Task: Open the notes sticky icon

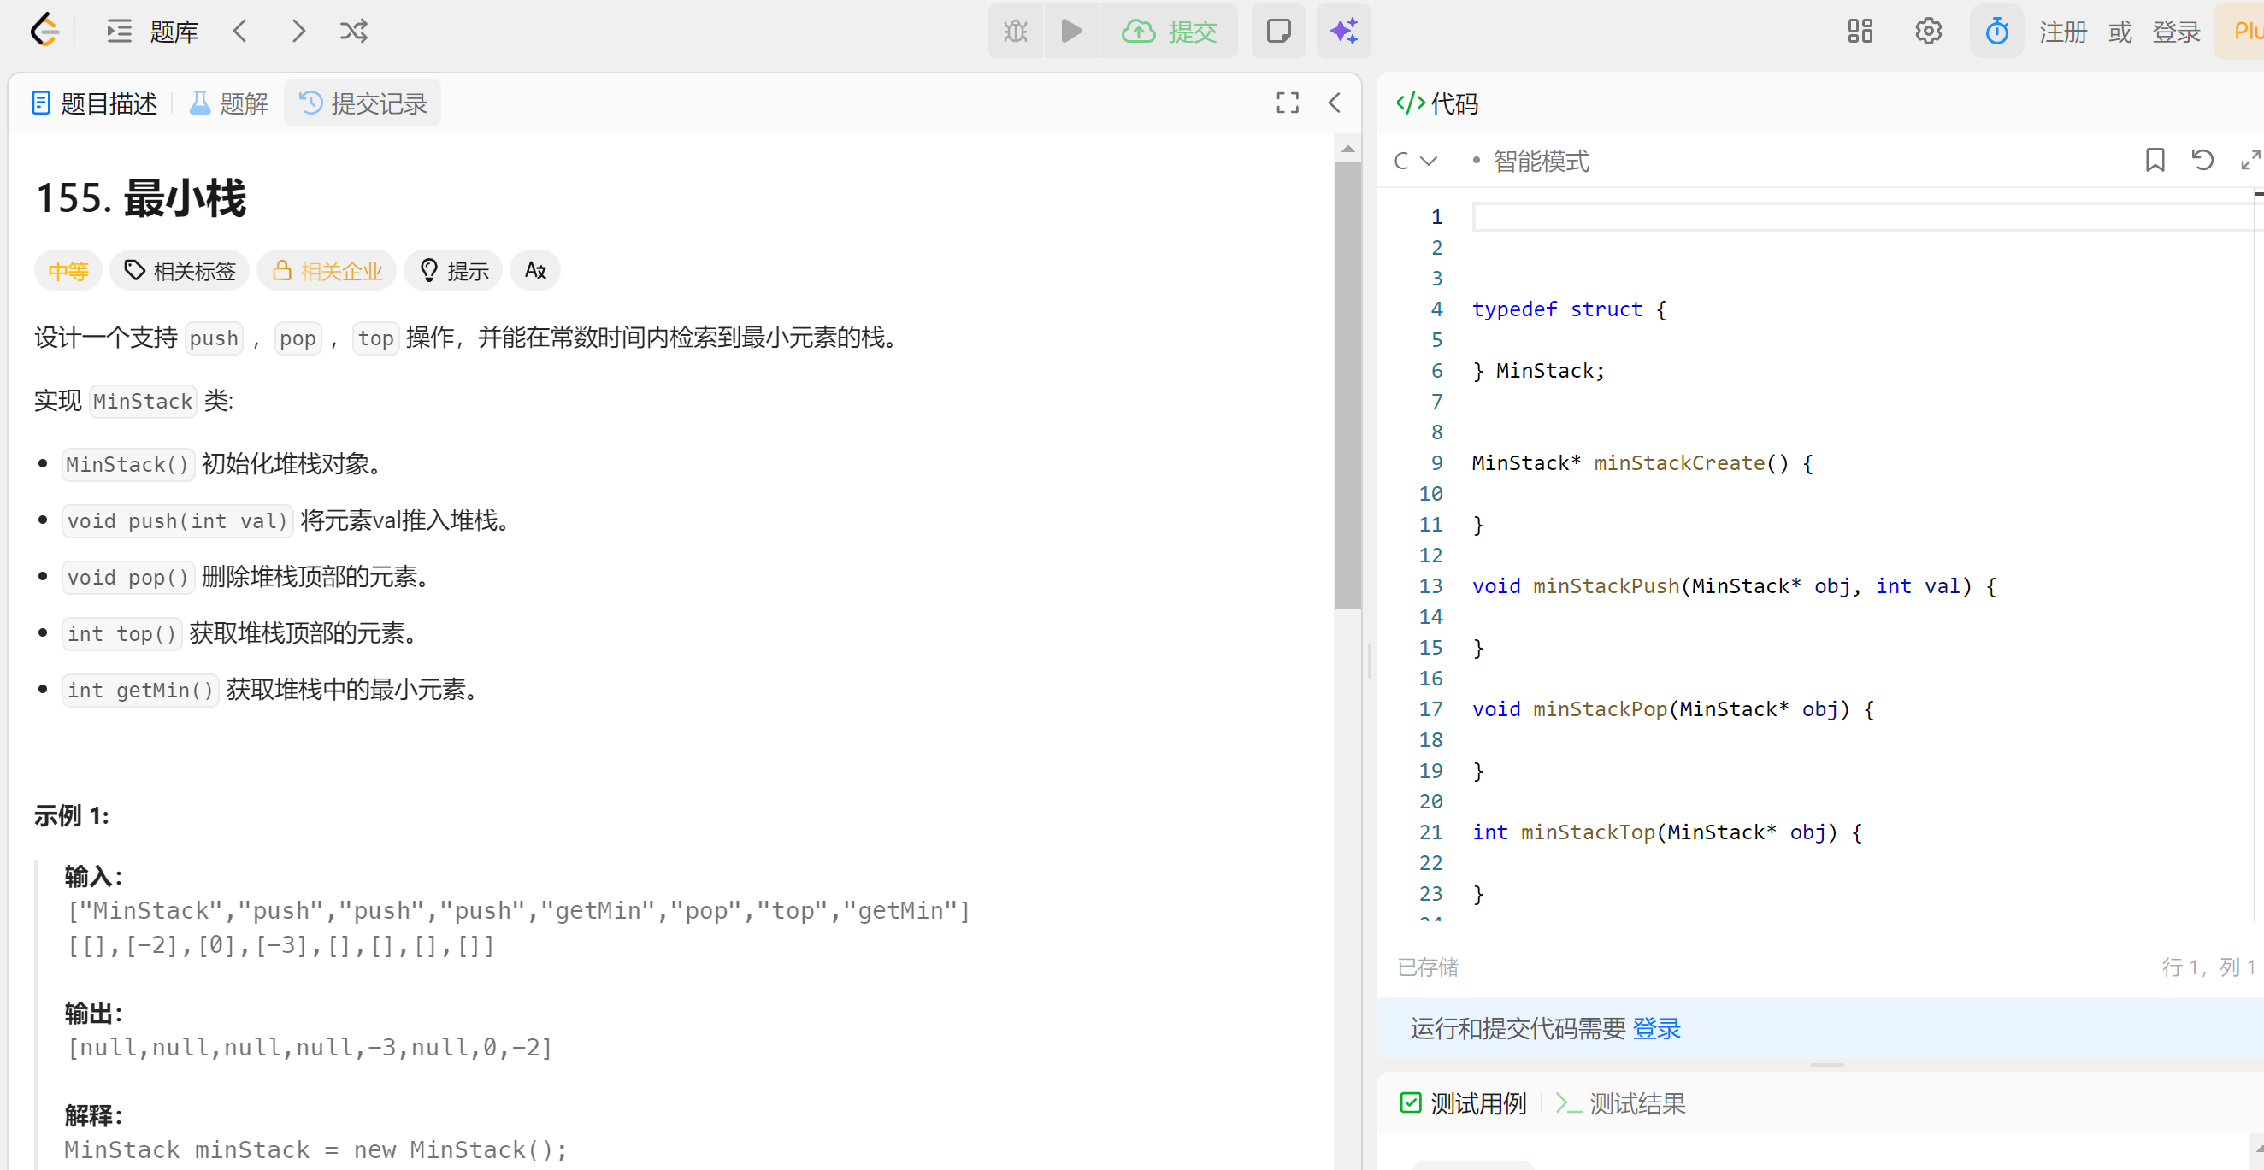Action: click(1278, 32)
